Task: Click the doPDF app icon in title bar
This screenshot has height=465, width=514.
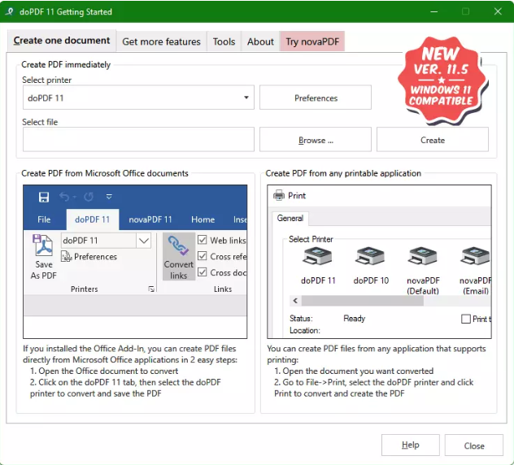Action: coord(10,12)
